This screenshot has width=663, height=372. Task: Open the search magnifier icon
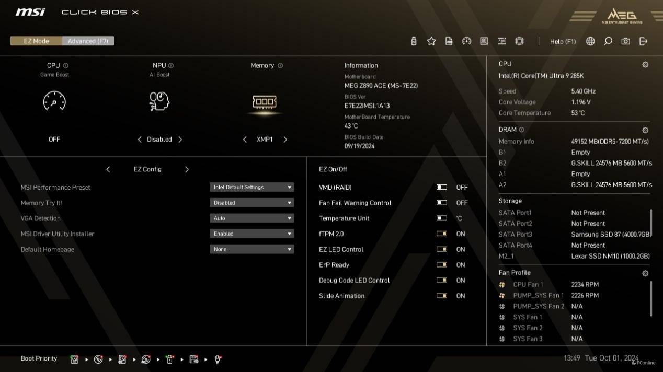pos(608,41)
